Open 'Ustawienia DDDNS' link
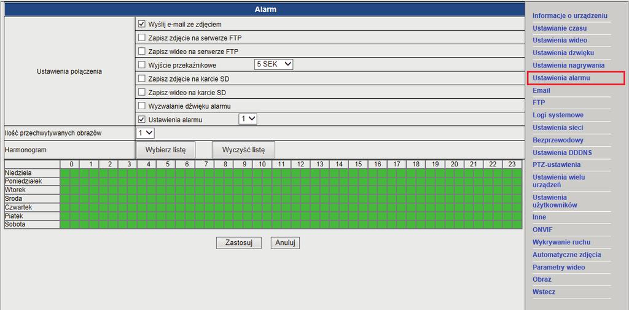The width and height of the screenshot is (629, 310). coord(562,153)
